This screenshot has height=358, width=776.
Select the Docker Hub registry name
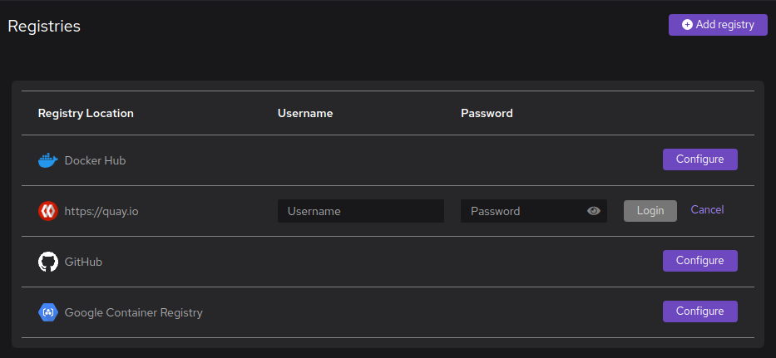pos(95,160)
